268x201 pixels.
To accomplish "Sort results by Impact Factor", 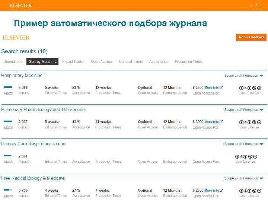I will [73, 61].
